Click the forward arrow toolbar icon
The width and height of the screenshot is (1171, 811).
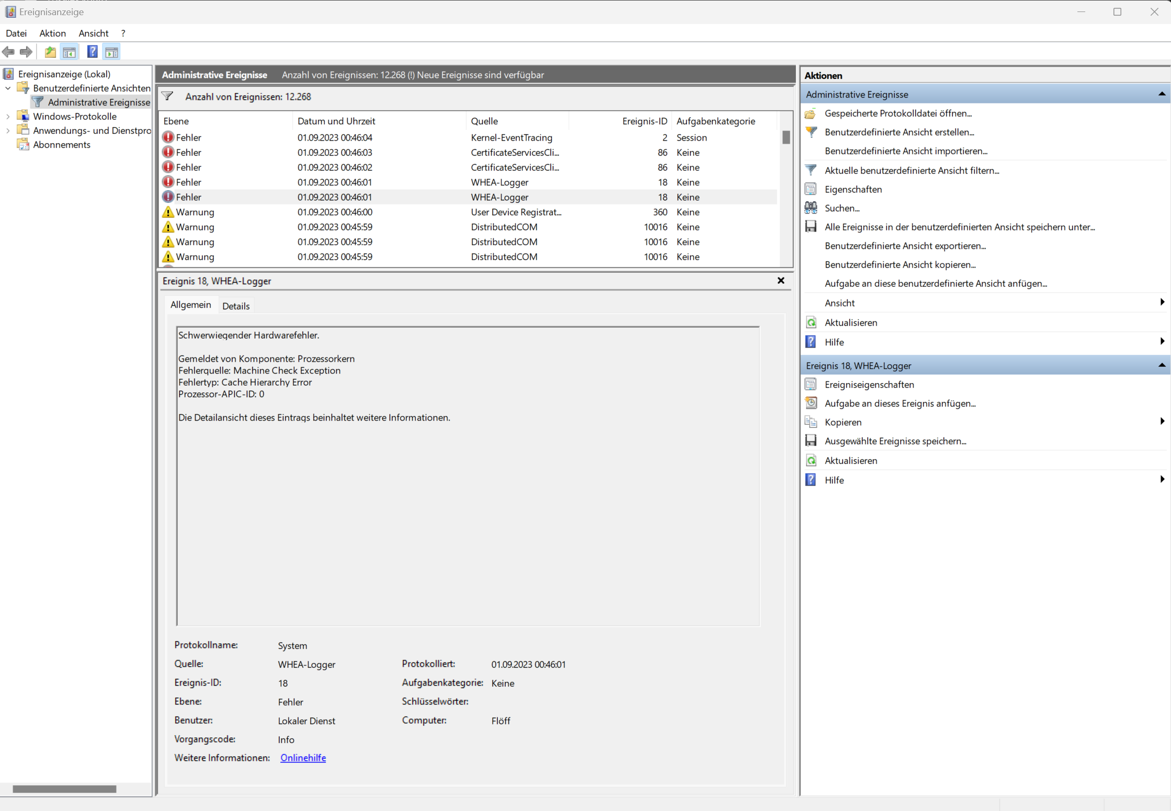pyautogui.click(x=26, y=52)
